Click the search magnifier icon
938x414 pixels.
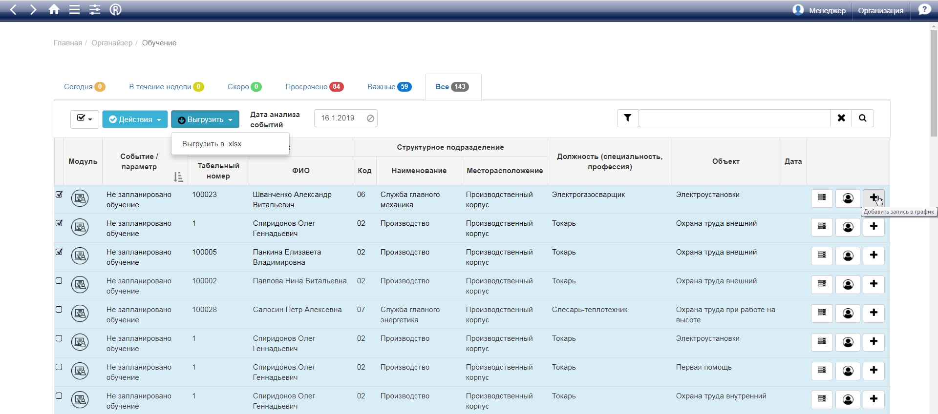[863, 118]
